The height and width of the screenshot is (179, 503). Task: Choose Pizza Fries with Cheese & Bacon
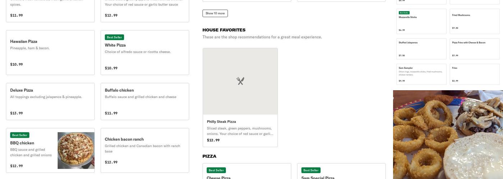(x=474, y=49)
